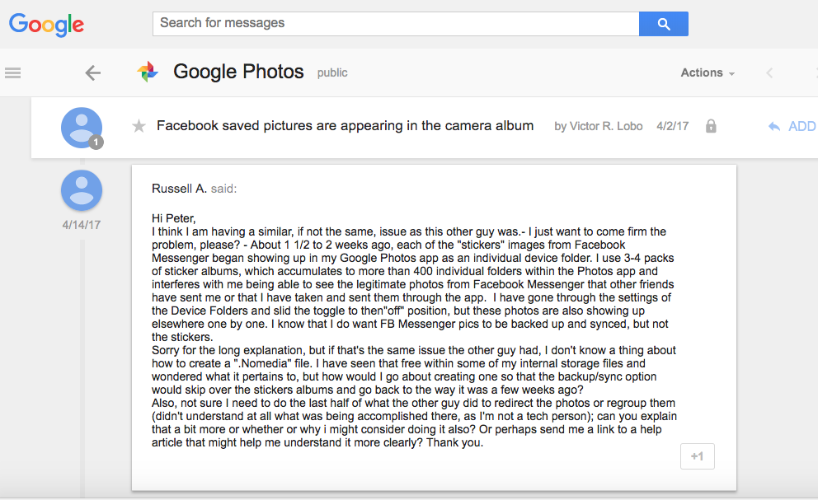Click the Google Photos pinwheel icon
The width and height of the screenshot is (818, 500).
(148, 72)
